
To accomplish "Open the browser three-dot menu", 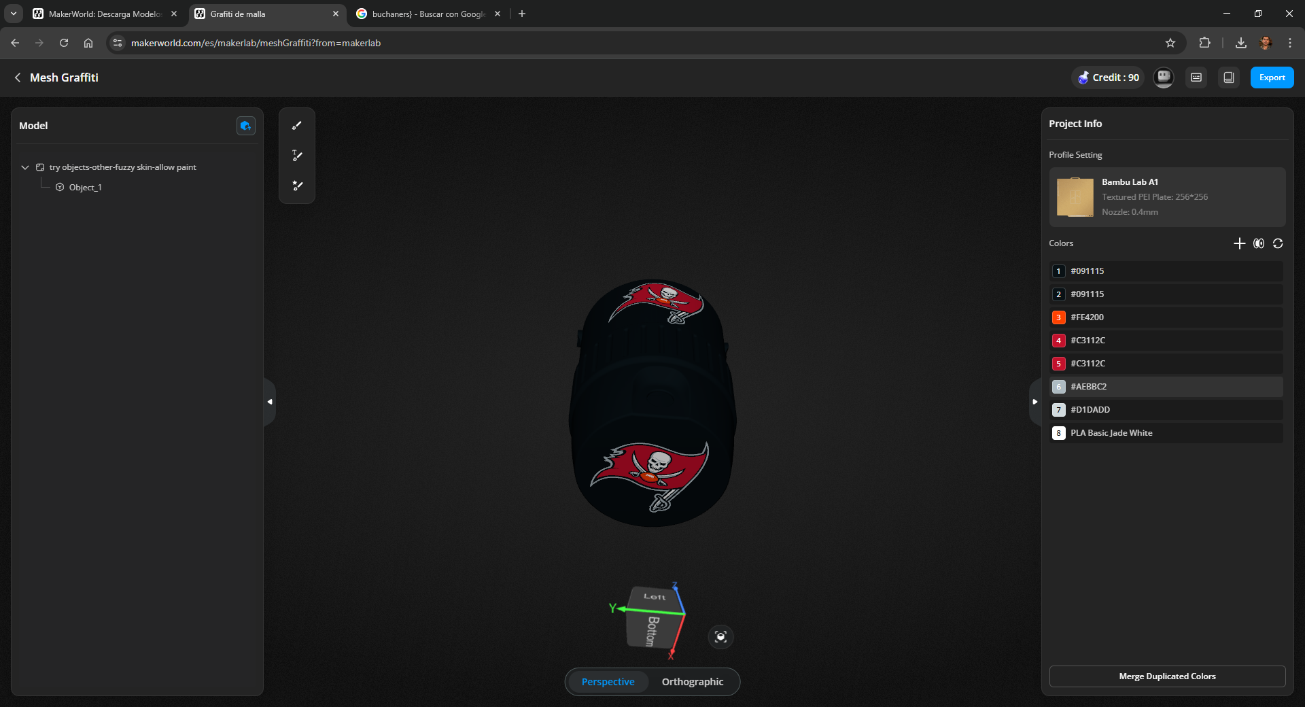I will 1290,43.
